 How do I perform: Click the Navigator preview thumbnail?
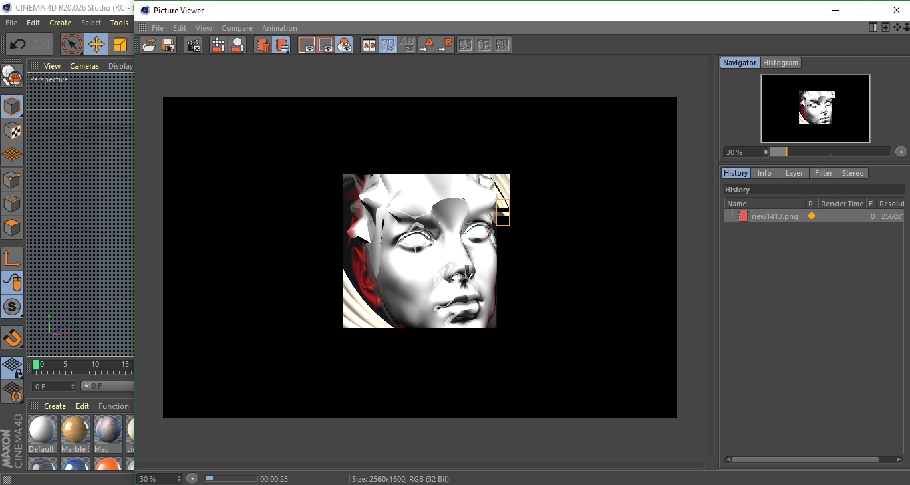(x=815, y=108)
